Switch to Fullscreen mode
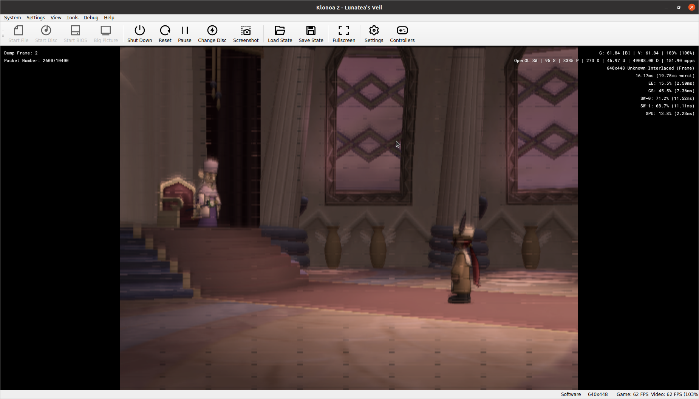The height and width of the screenshot is (399, 699). 344,34
